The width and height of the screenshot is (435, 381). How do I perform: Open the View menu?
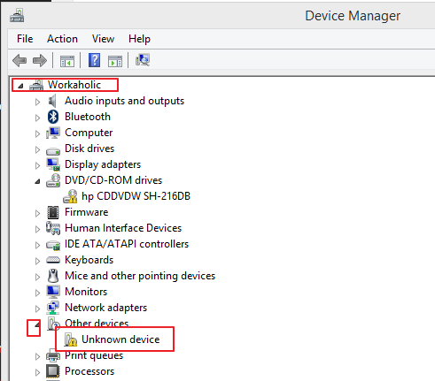coord(103,39)
